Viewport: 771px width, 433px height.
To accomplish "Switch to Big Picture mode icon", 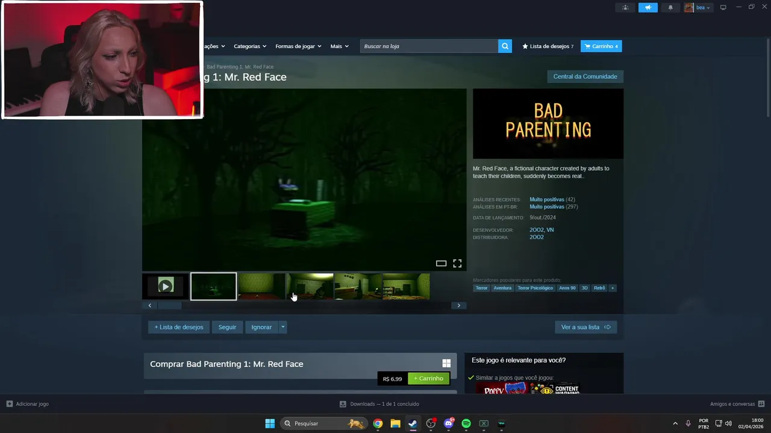I will [x=723, y=8].
